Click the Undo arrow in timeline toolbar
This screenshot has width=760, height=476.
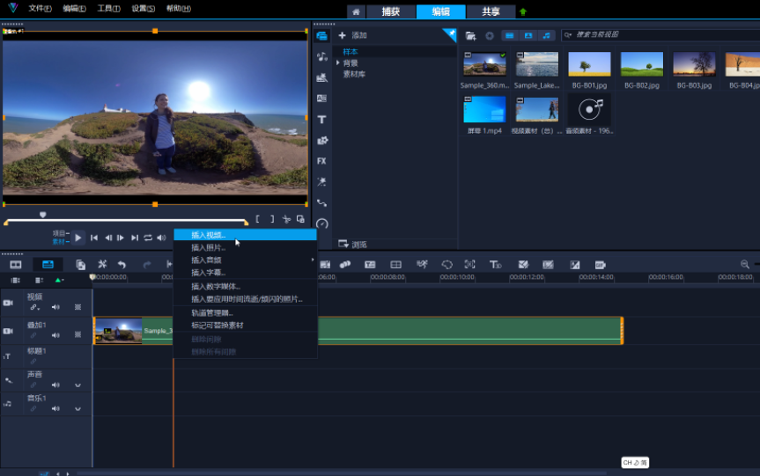click(122, 265)
